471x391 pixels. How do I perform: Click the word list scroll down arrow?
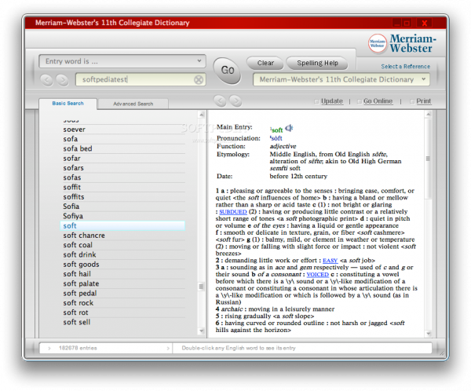tap(202, 331)
